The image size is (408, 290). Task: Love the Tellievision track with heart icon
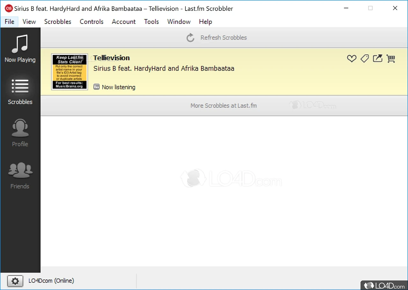tap(352, 59)
